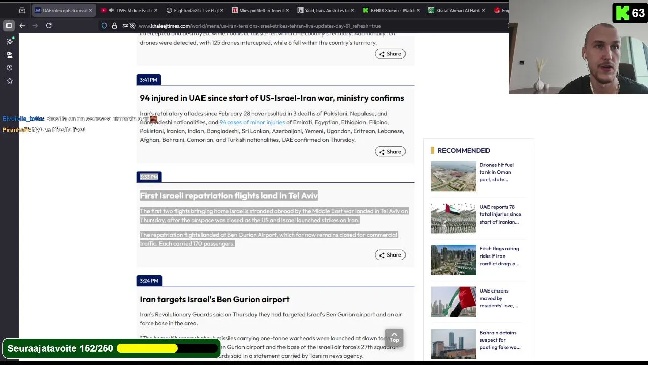The image size is (648, 365).
Task: Open '94 injured in UAE' headline
Action: click(272, 98)
